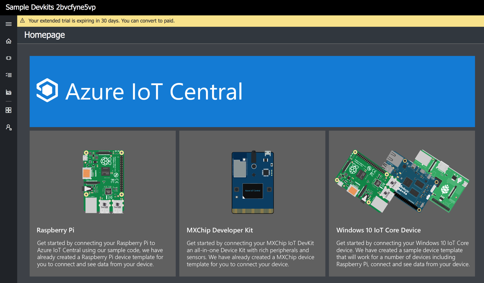The height and width of the screenshot is (283, 484).
Task: Open the "MXChip Developer Kit" card title
Action: [220, 230]
